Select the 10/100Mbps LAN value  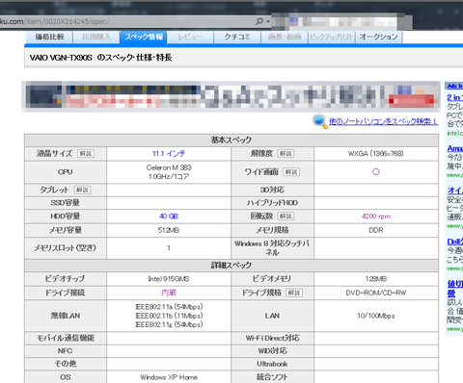376,316
